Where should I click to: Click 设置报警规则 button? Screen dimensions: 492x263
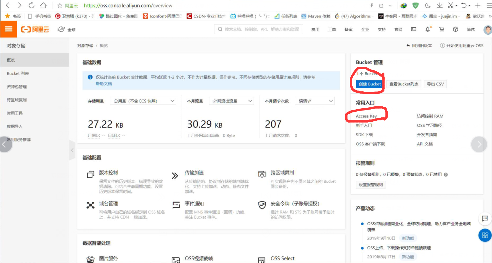(371, 185)
